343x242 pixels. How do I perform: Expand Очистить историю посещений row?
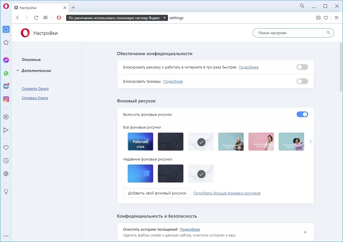[x=305, y=232]
